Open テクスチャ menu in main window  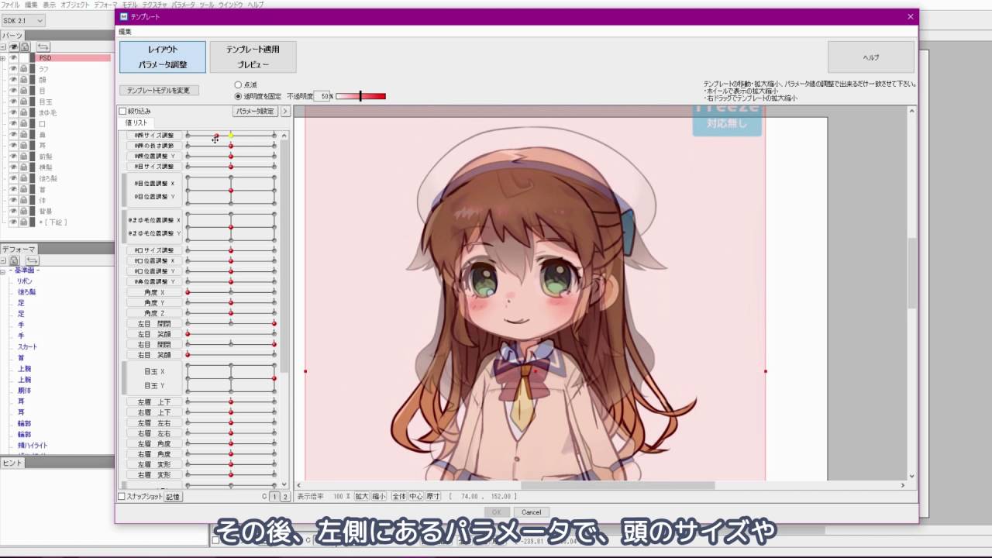click(155, 5)
